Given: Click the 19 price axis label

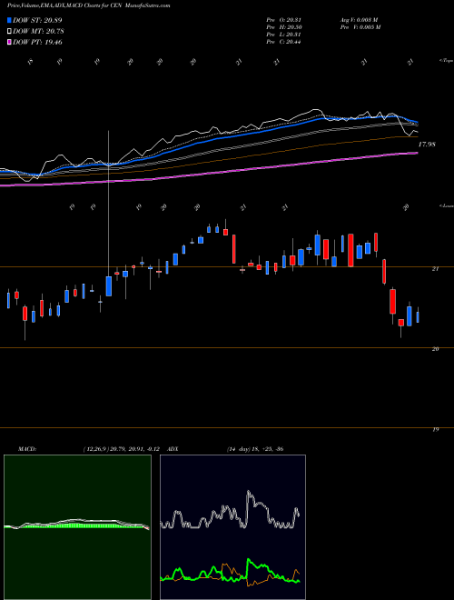Looking at the screenshot, I should [x=435, y=430].
